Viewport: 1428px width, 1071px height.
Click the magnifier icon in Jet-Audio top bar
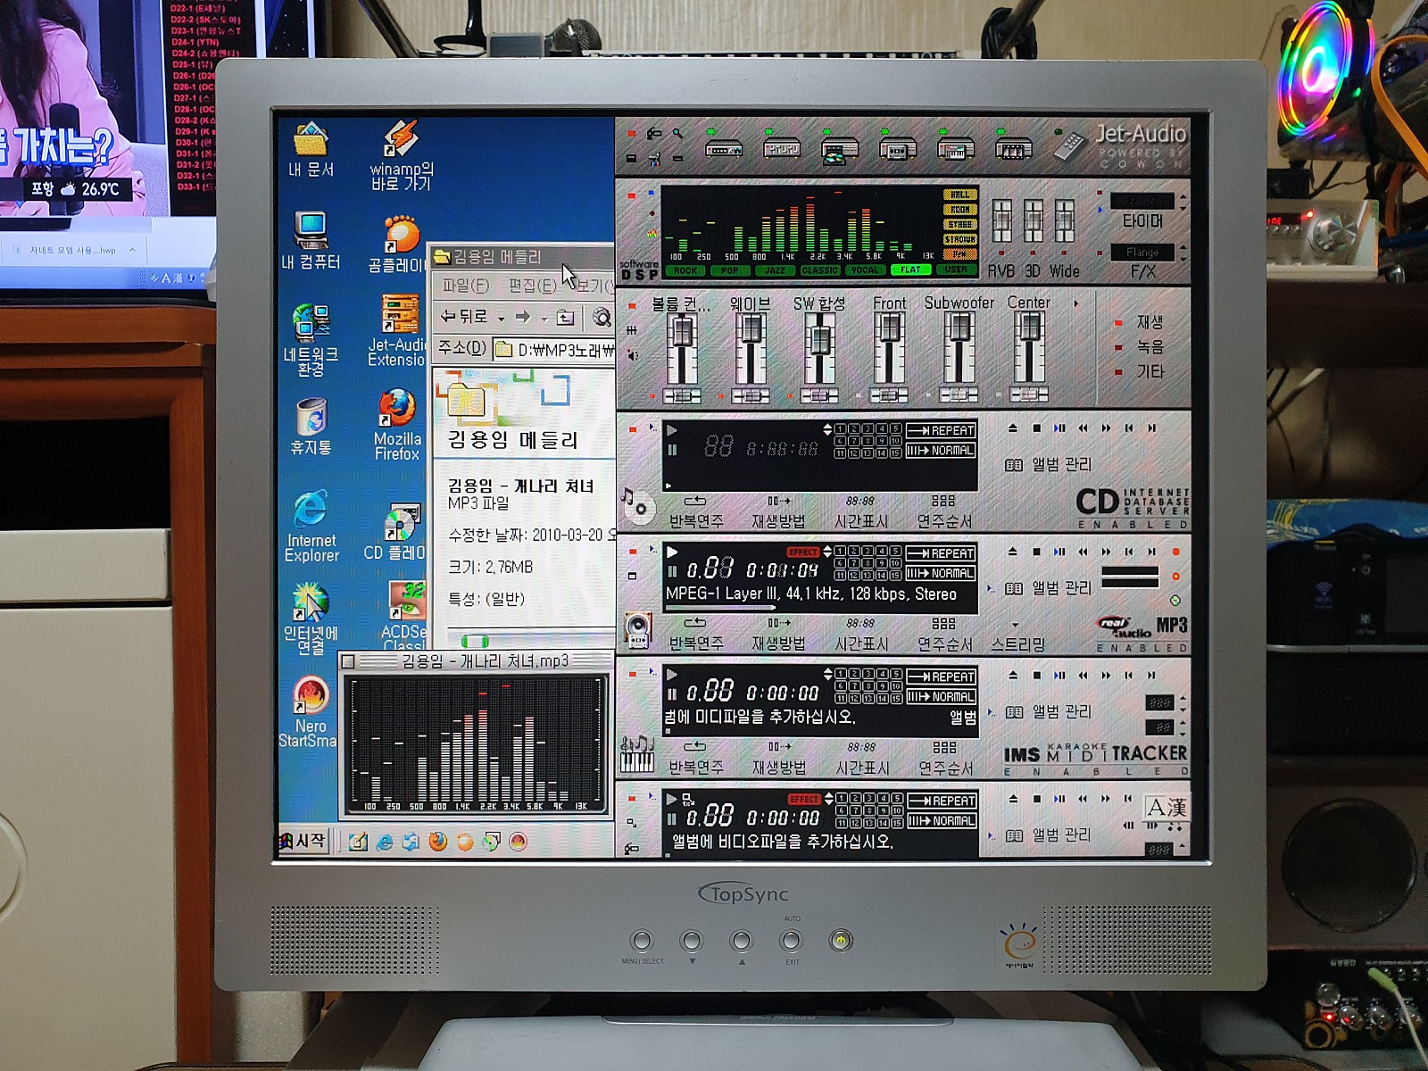coord(678,134)
